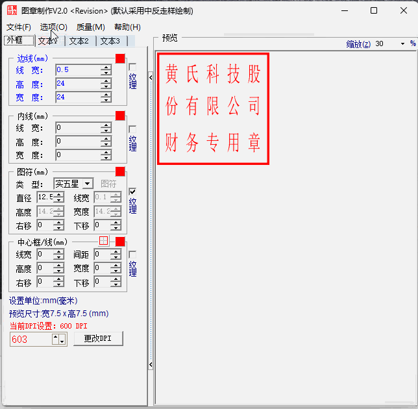
Task: Open the 帮助(H) menu
Action: 127,27
